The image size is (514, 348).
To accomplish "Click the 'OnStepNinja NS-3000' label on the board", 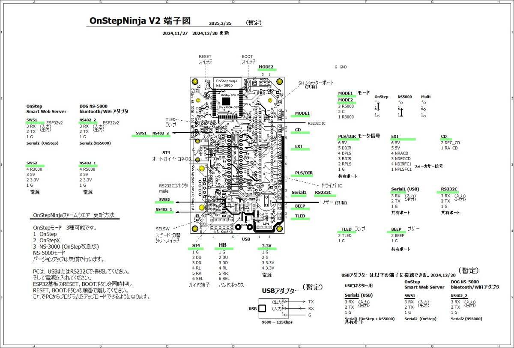I will tap(226, 83).
